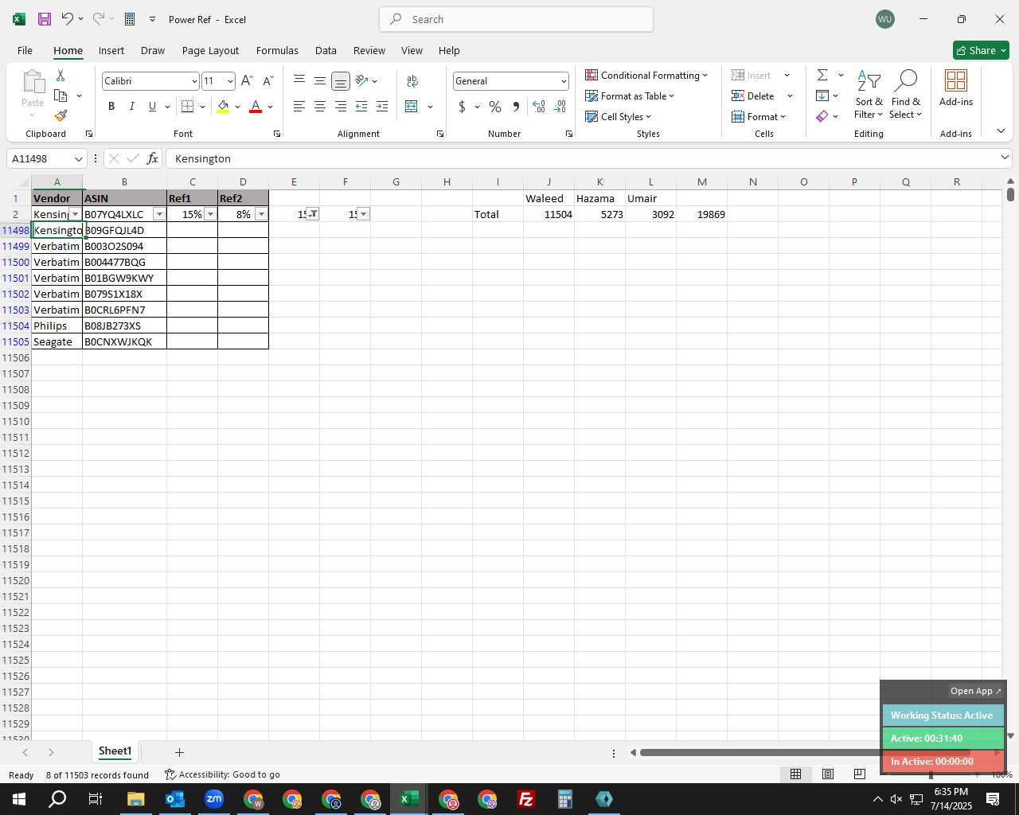The width and height of the screenshot is (1019, 815).
Task: Click the Copy icon in Clipboard group
Action: 61,96
